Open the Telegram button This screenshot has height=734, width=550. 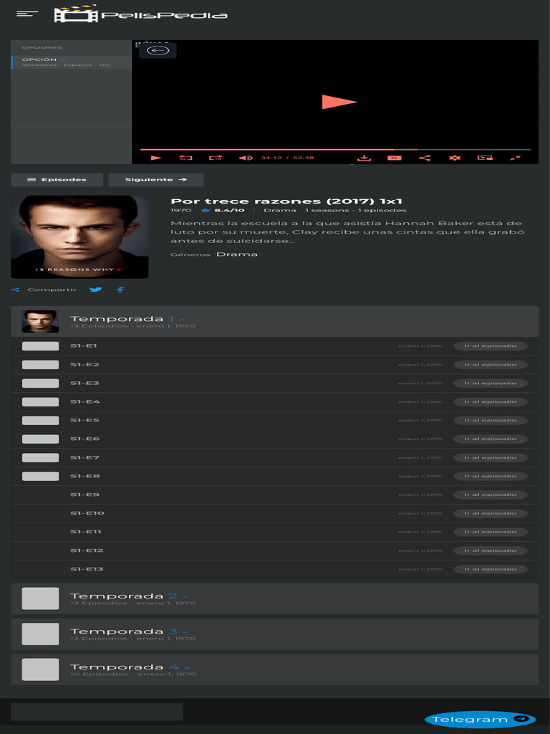coord(481,720)
